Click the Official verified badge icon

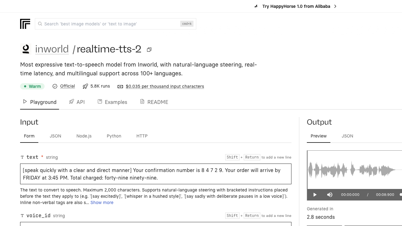click(55, 86)
